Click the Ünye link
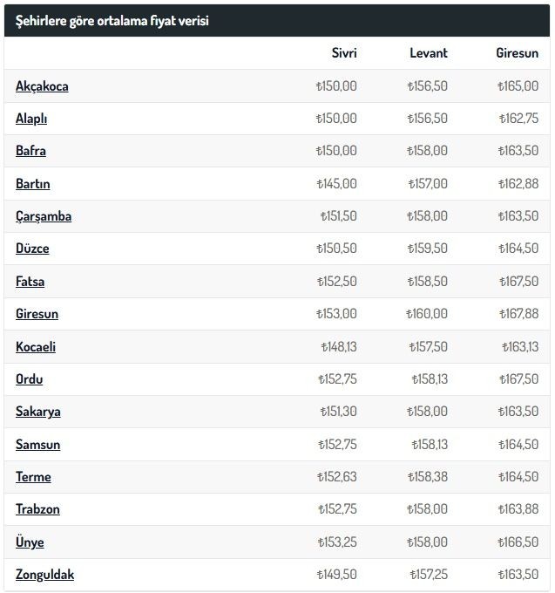The width and height of the screenshot is (555, 593). coord(30,542)
